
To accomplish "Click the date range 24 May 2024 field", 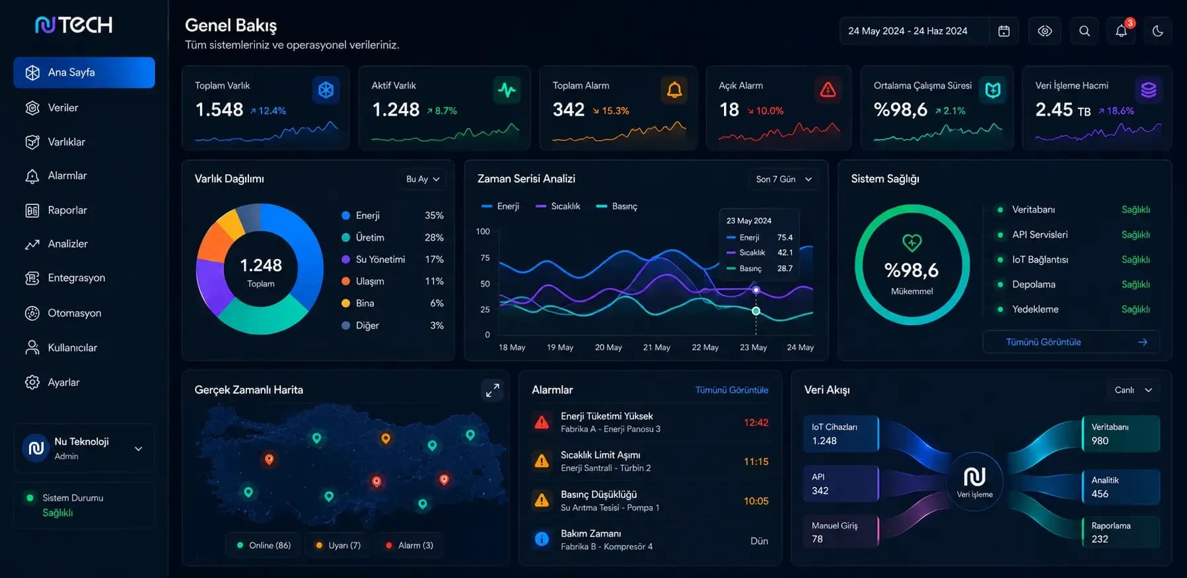I will (x=914, y=31).
